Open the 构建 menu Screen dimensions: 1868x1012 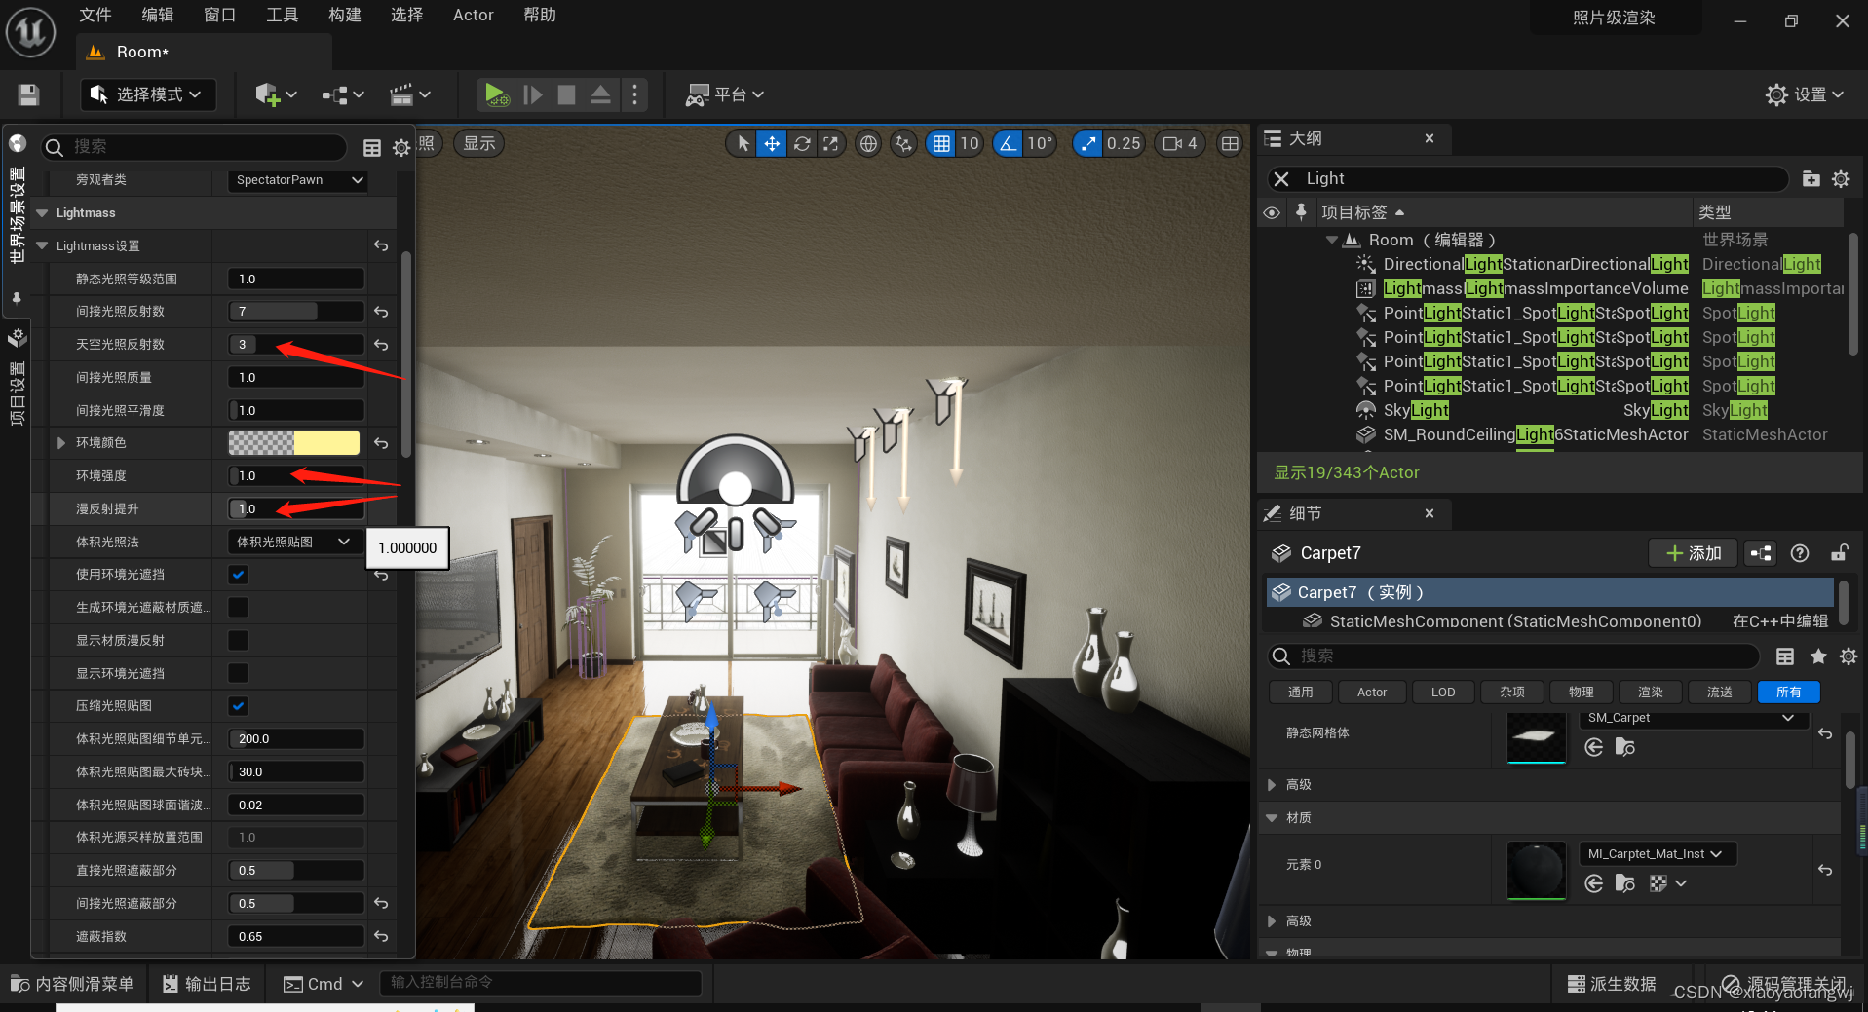(x=345, y=15)
